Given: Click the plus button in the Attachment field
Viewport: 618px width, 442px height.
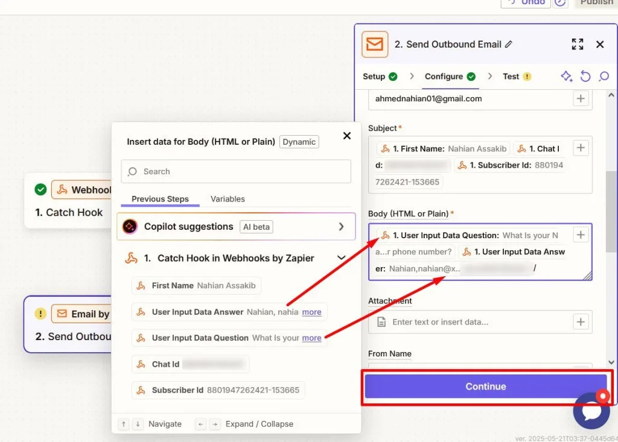Looking at the screenshot, I should click(x=581, y=322).
